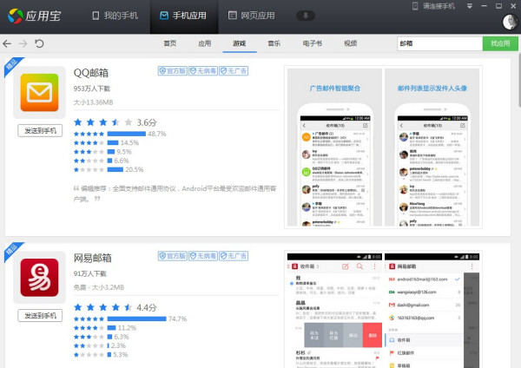Click the green 找应用 search button
This screenshot has height=368, width=521.
(500, 43)
